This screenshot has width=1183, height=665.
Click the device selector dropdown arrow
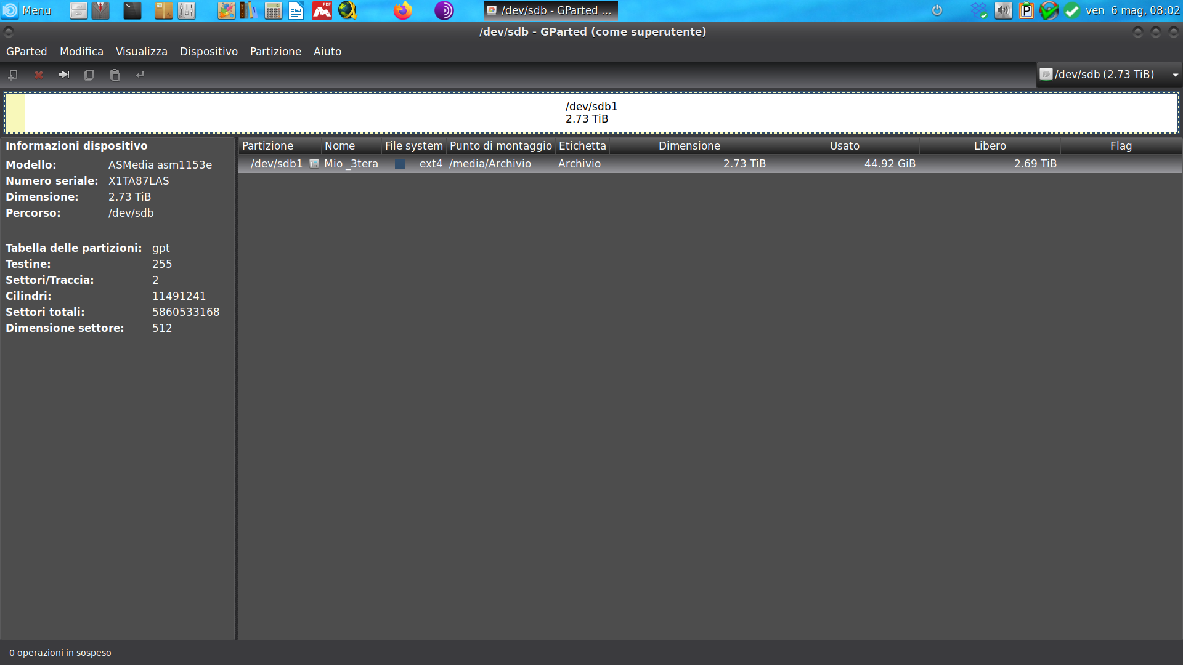tap(1175, 75)
